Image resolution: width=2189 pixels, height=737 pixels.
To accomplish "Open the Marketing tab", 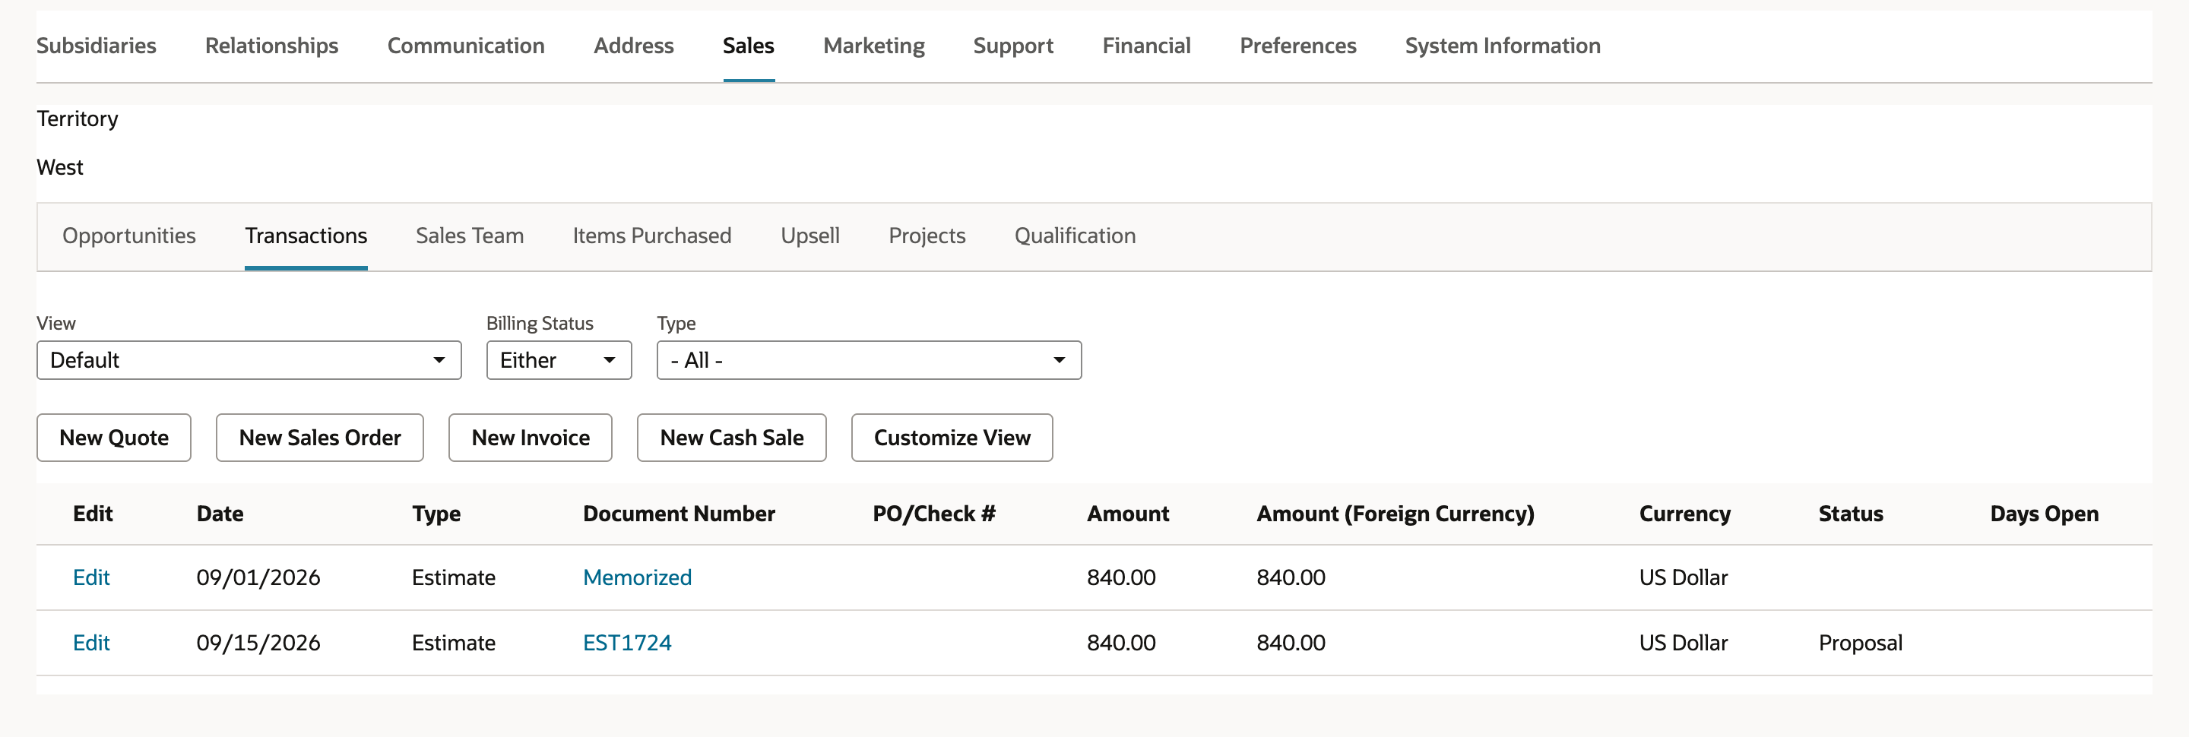I will 873,46.
